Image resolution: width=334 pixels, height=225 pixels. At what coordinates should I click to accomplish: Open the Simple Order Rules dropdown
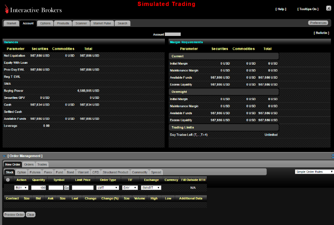click(314, 172)
